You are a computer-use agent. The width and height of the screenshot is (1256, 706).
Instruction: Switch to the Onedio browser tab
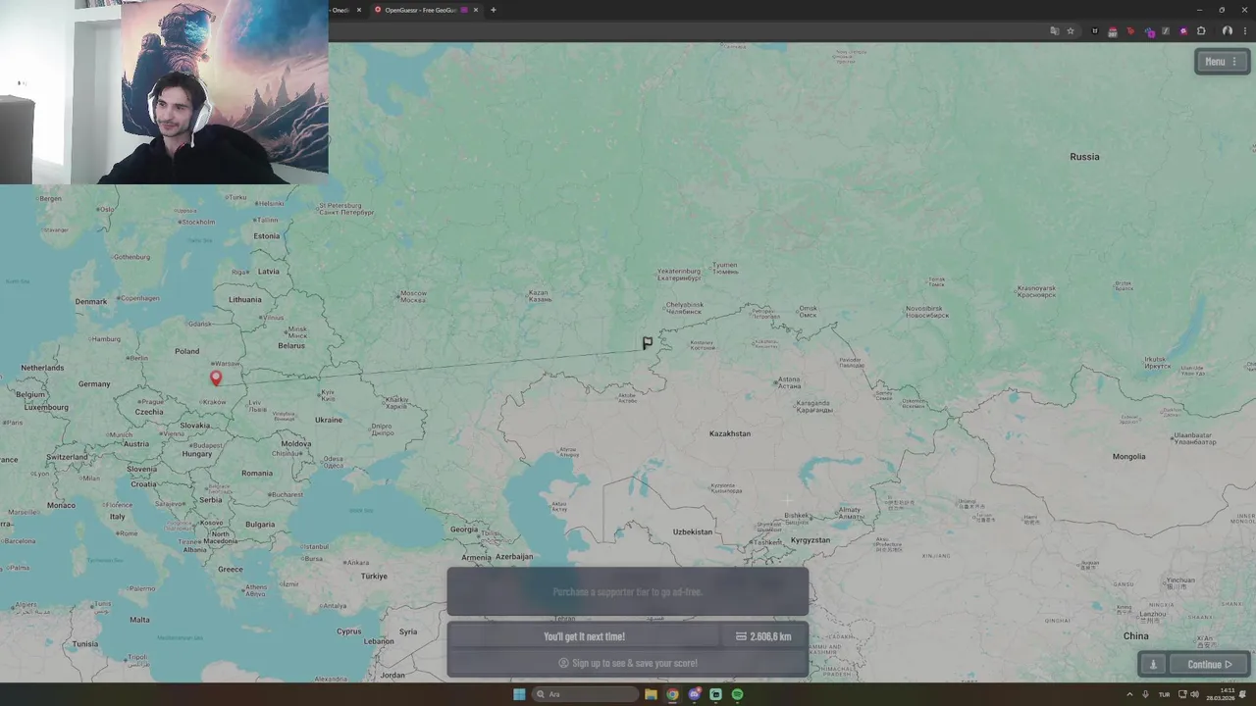340,10
